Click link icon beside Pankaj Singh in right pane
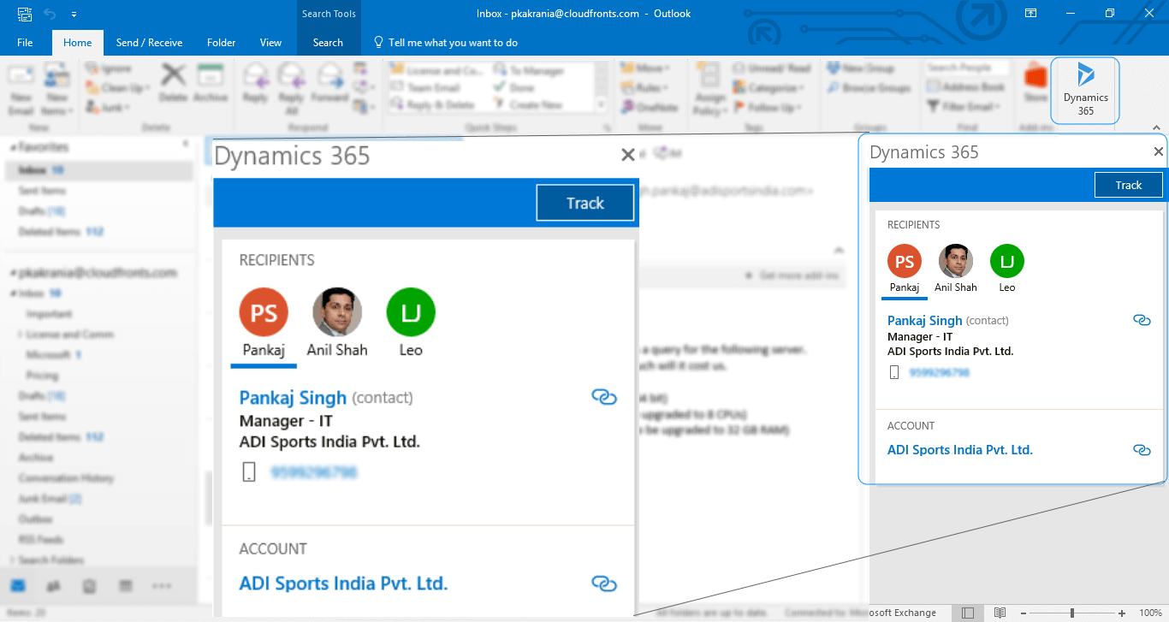The image size is (1169, 622). coord(1142,320)
